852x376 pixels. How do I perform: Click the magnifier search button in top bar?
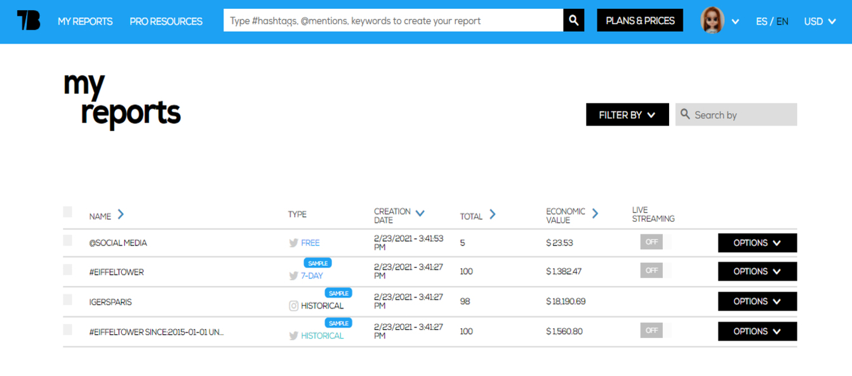pos(573,20)
